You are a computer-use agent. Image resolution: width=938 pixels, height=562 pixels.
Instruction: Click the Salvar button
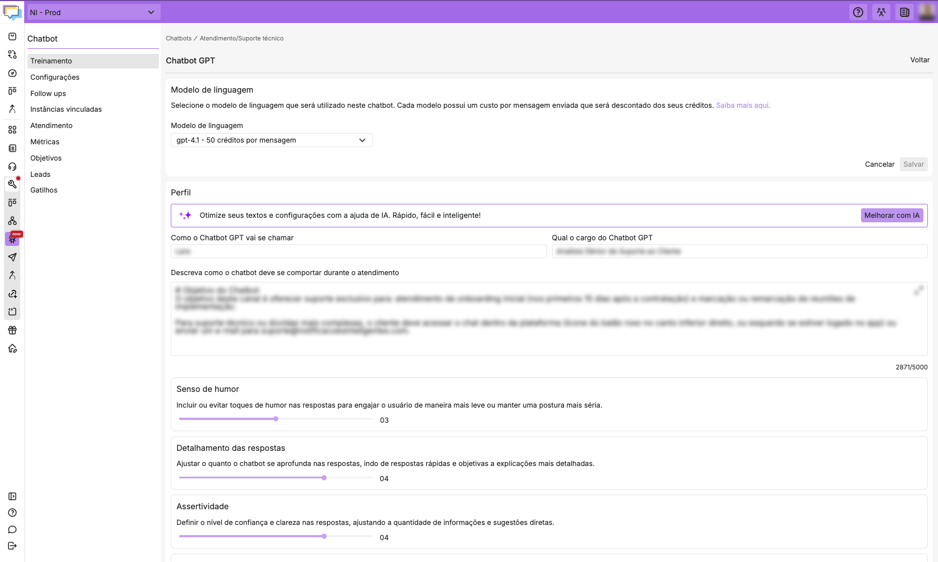pyautogui.click(x=913, y=165)
